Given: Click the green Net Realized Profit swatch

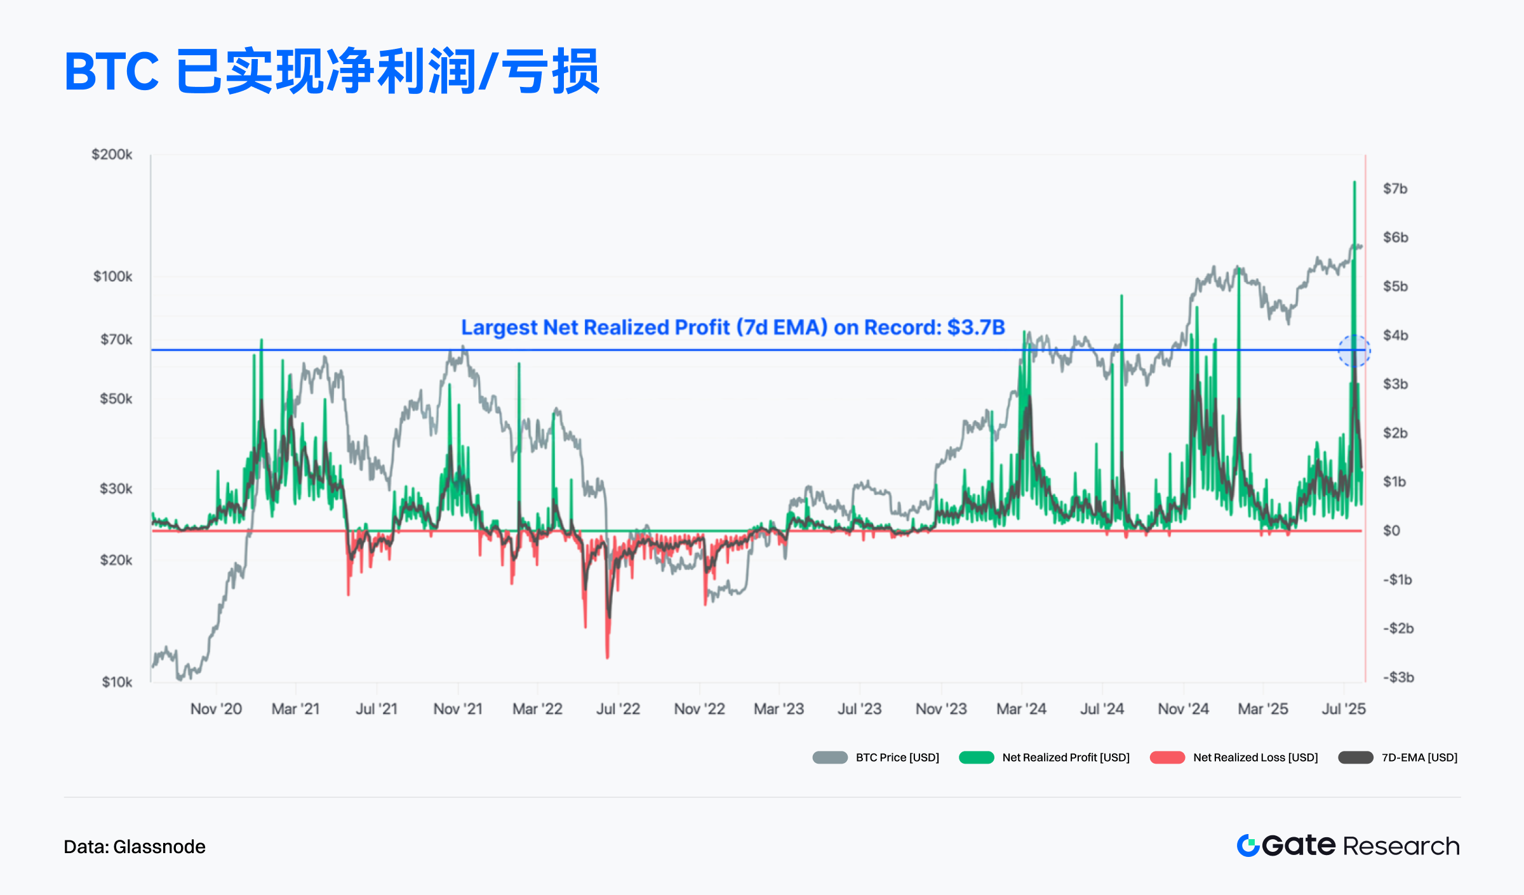Looking at the screenshot, I should [x=977, y=757].
